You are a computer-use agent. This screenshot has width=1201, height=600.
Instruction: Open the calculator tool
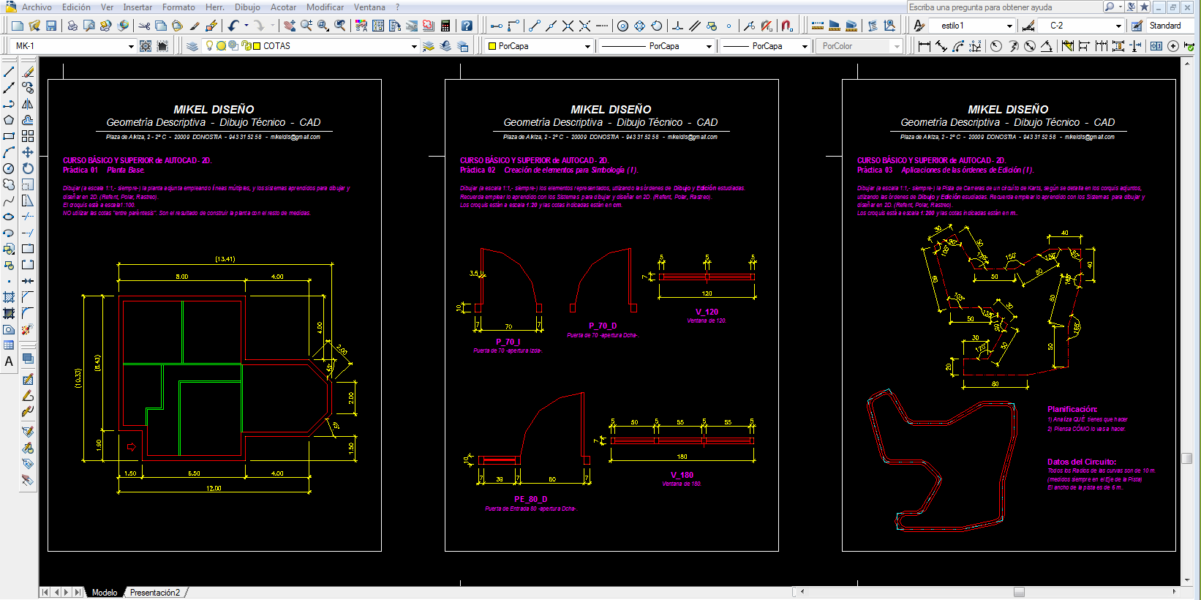445,26
